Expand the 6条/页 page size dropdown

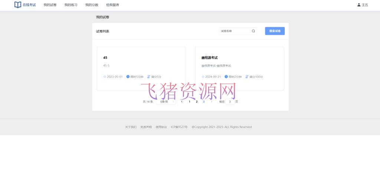(x=166, y=101)
